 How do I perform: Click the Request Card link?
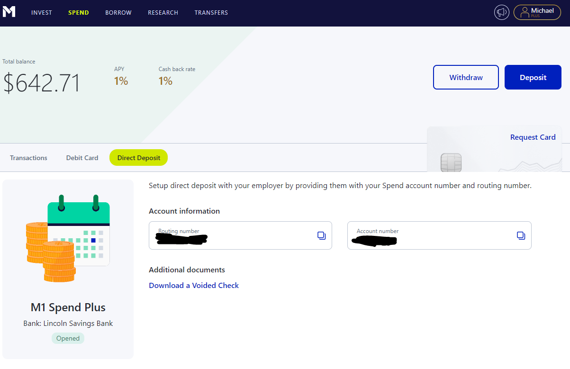click(x=533, y=137)
